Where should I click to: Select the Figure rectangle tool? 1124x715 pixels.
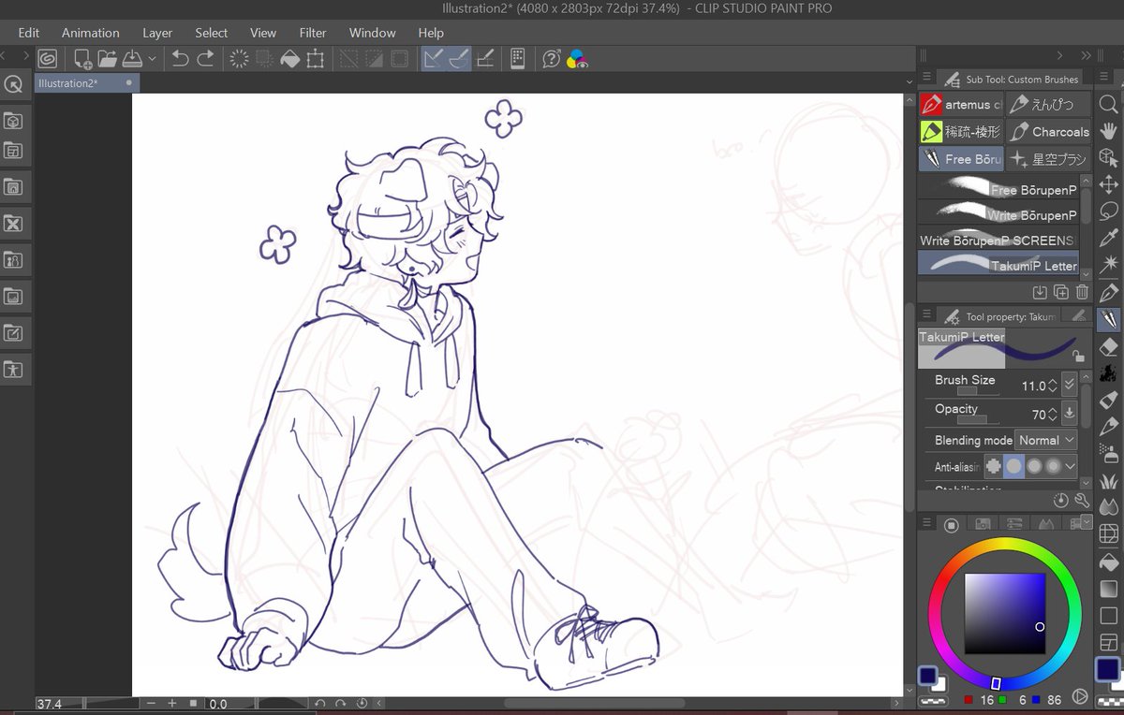coord(1108,616)
